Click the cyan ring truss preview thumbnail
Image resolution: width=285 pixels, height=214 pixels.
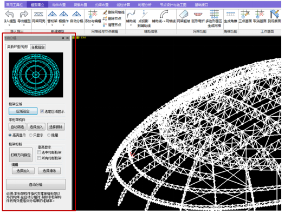coord(36,75)
